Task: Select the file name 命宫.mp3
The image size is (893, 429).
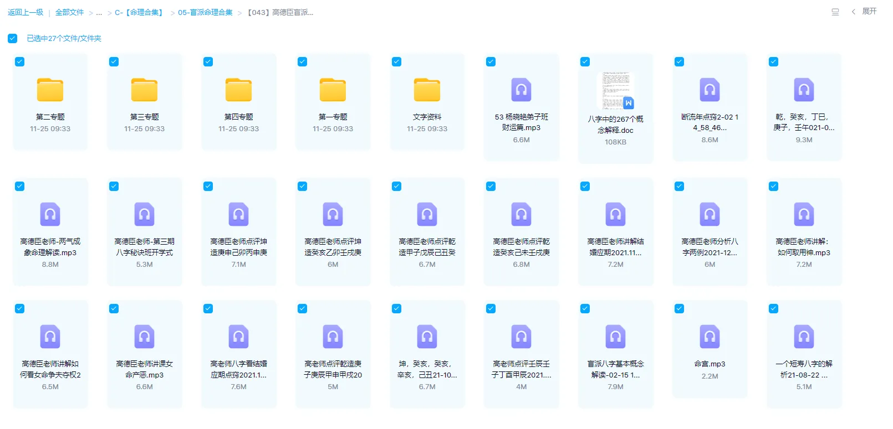Action: 710,364
